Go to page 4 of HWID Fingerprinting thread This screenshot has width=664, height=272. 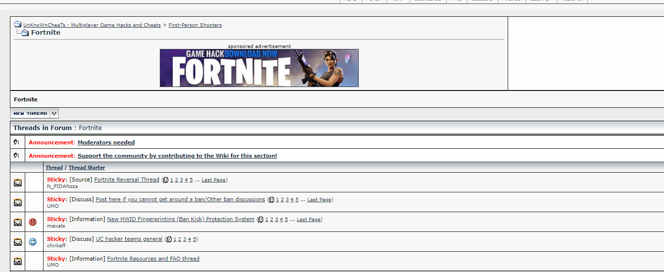click(281, 220)
